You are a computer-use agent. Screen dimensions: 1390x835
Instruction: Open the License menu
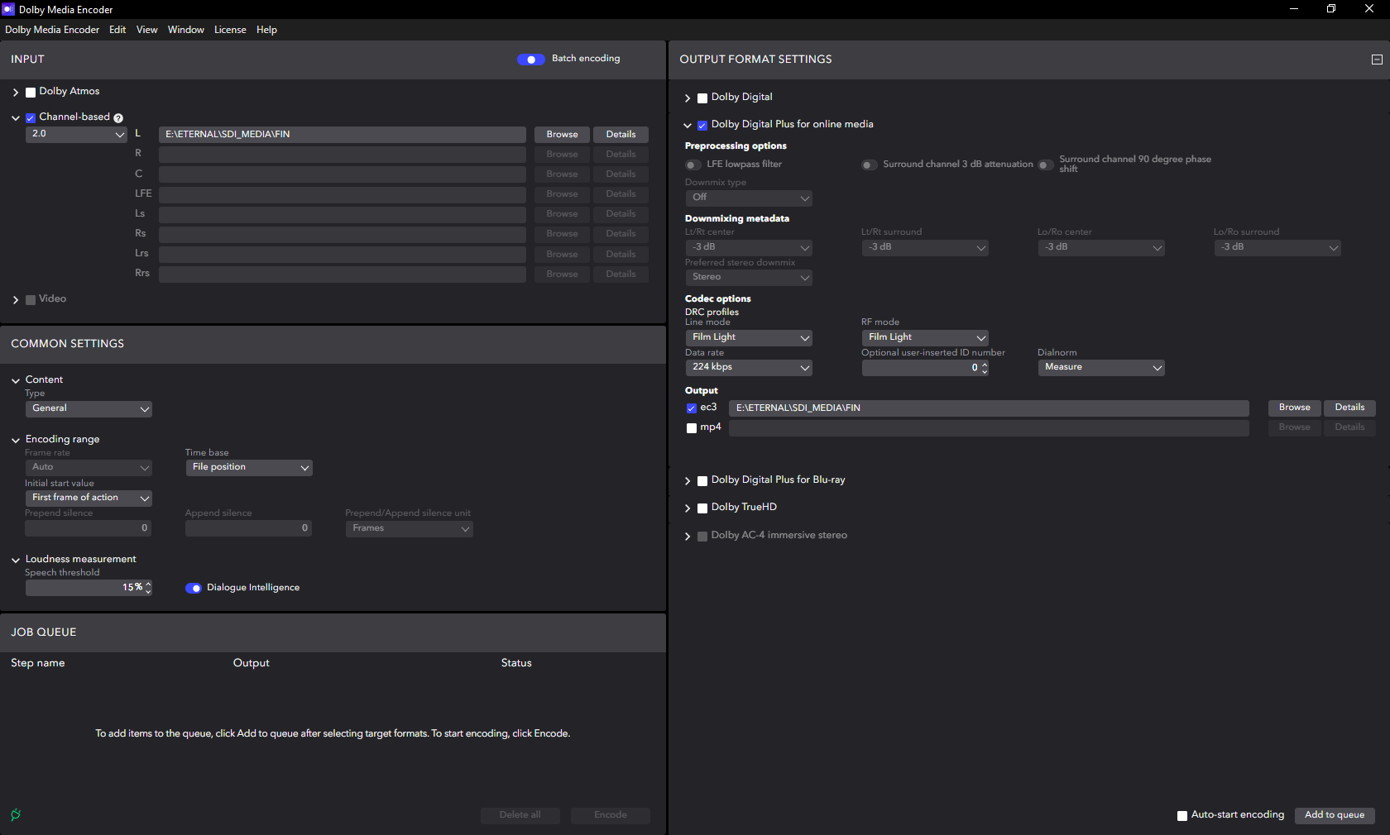tap(230, 30)
